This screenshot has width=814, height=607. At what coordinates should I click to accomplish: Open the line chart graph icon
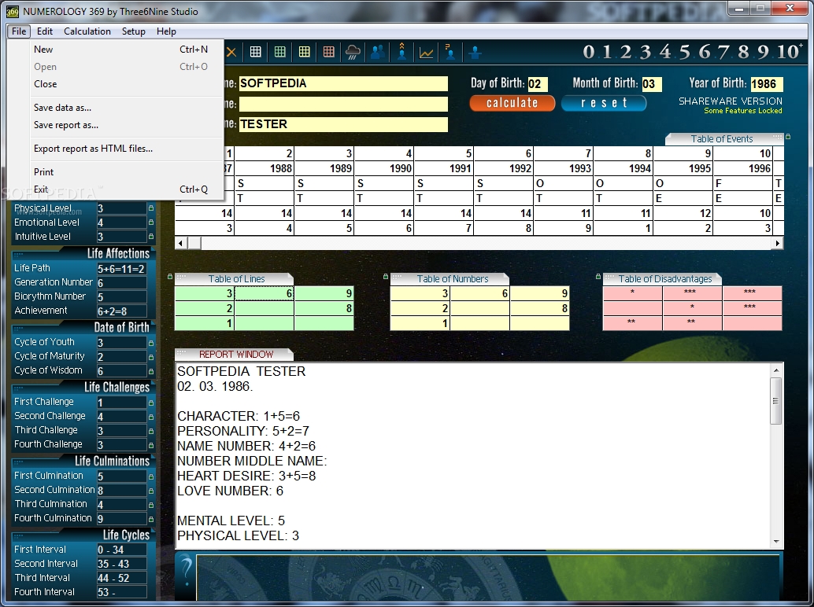pyautogui.click(x=426, y=53)
